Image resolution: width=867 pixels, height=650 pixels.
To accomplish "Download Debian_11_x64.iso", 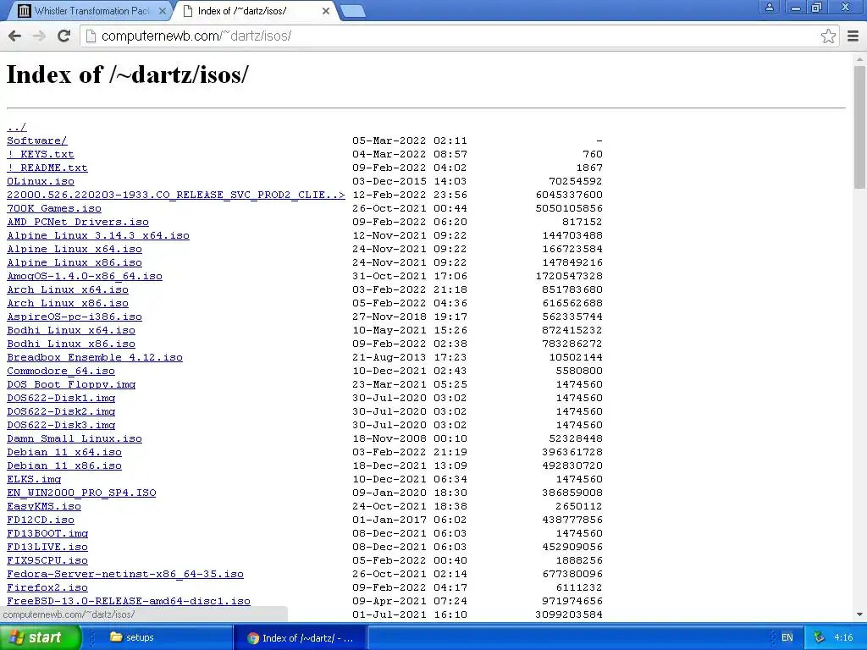I will pos(64,452).
